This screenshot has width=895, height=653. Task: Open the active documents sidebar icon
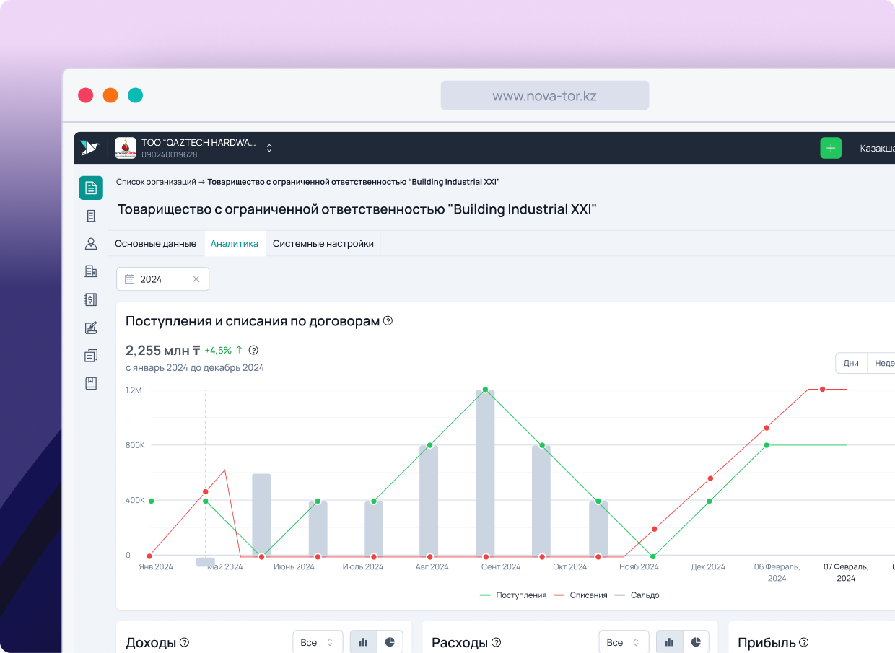(x=91, y=188)
